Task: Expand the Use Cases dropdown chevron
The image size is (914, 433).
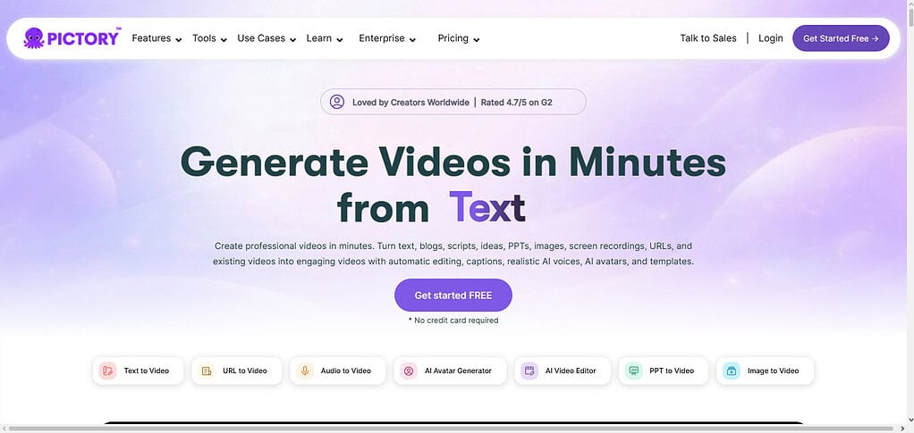Action: point(292,40)
